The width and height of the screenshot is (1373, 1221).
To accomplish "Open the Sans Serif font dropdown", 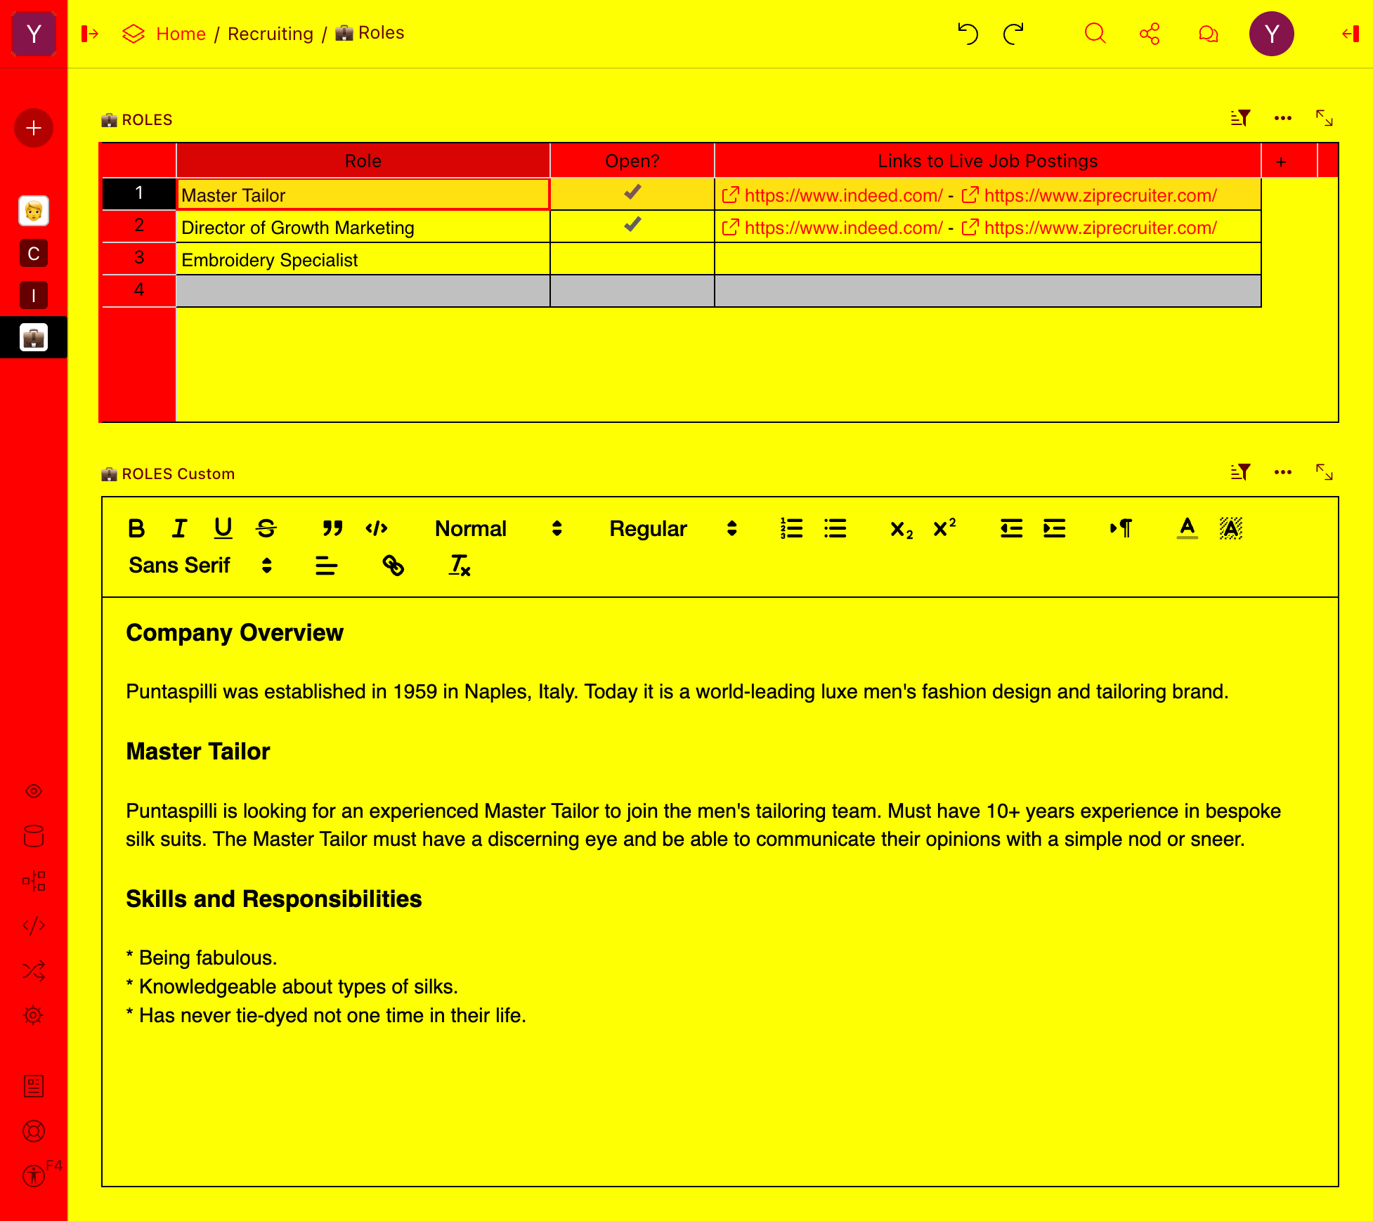I will 200,566.
